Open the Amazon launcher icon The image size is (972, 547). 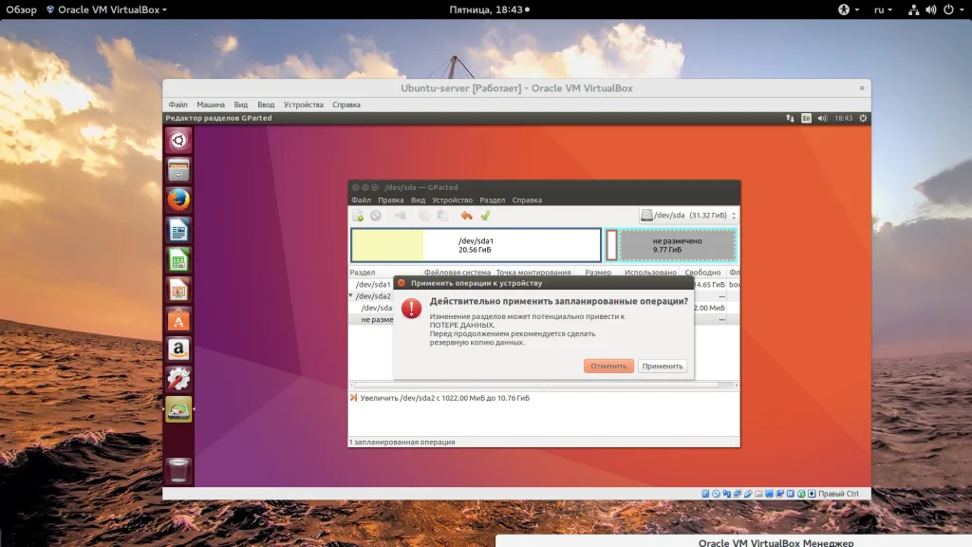[178, 349]
